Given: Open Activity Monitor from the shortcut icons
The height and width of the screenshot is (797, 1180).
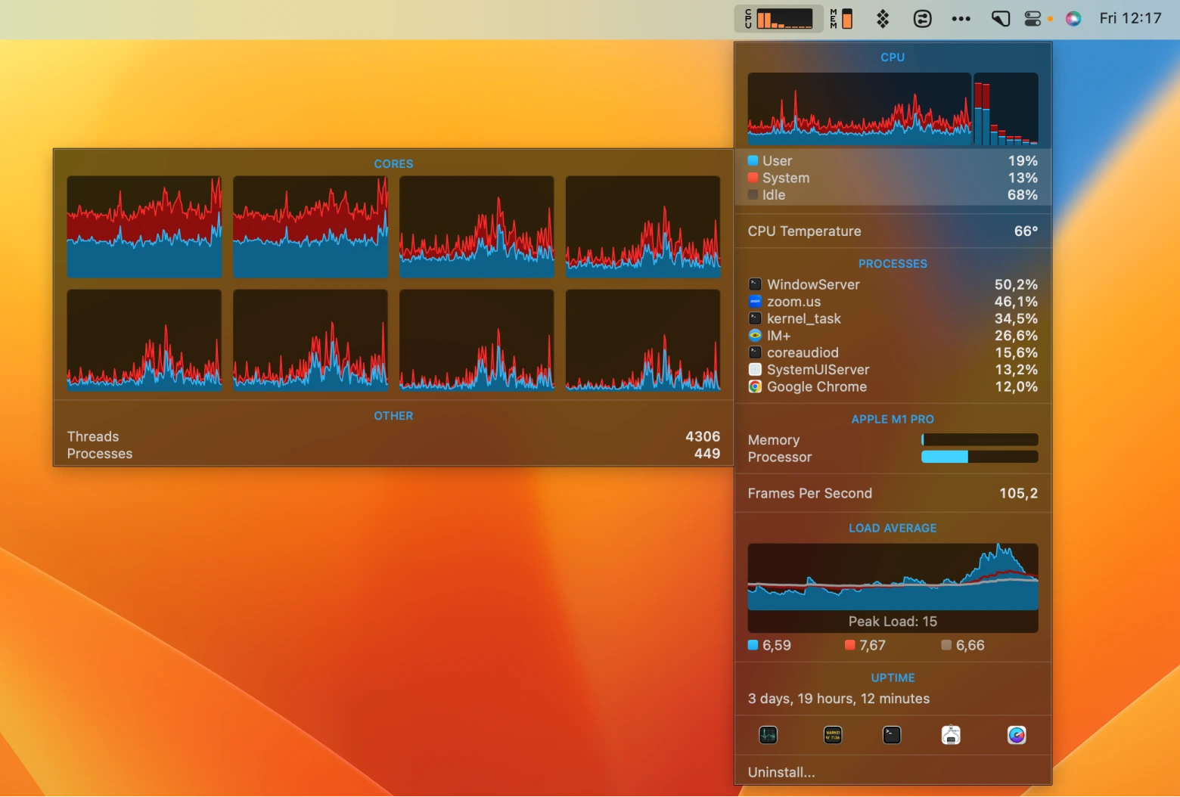Looking at the screenshot, I should coord(768,735).
